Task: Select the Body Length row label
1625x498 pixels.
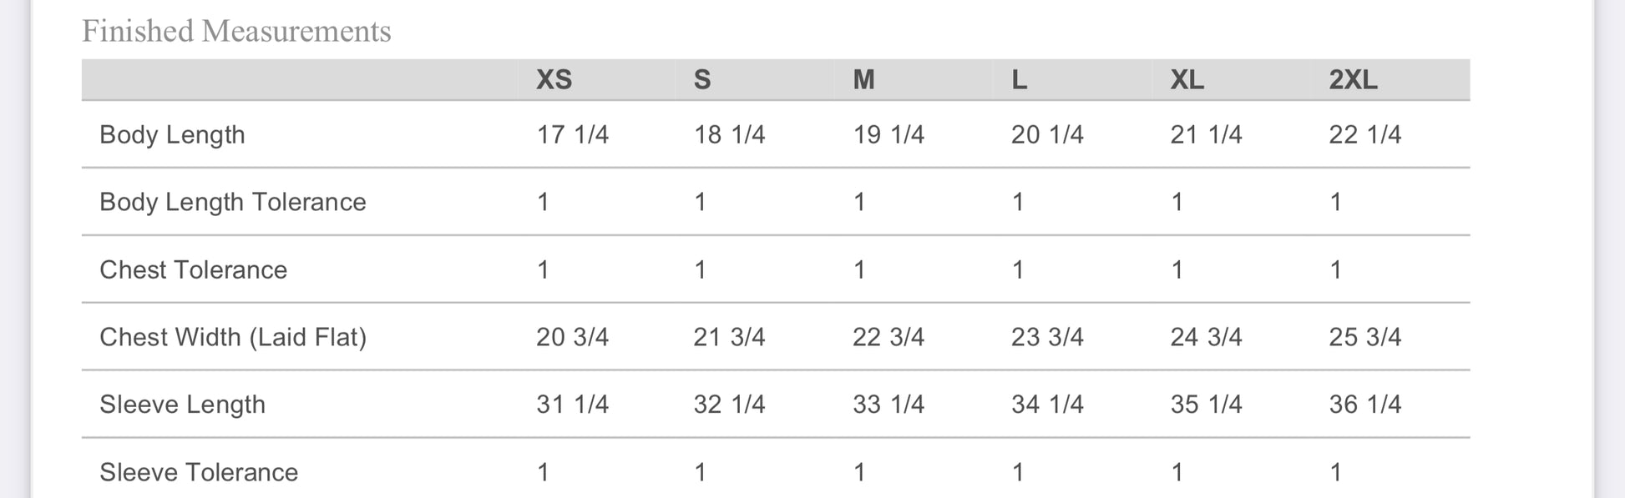Action: 172,135
